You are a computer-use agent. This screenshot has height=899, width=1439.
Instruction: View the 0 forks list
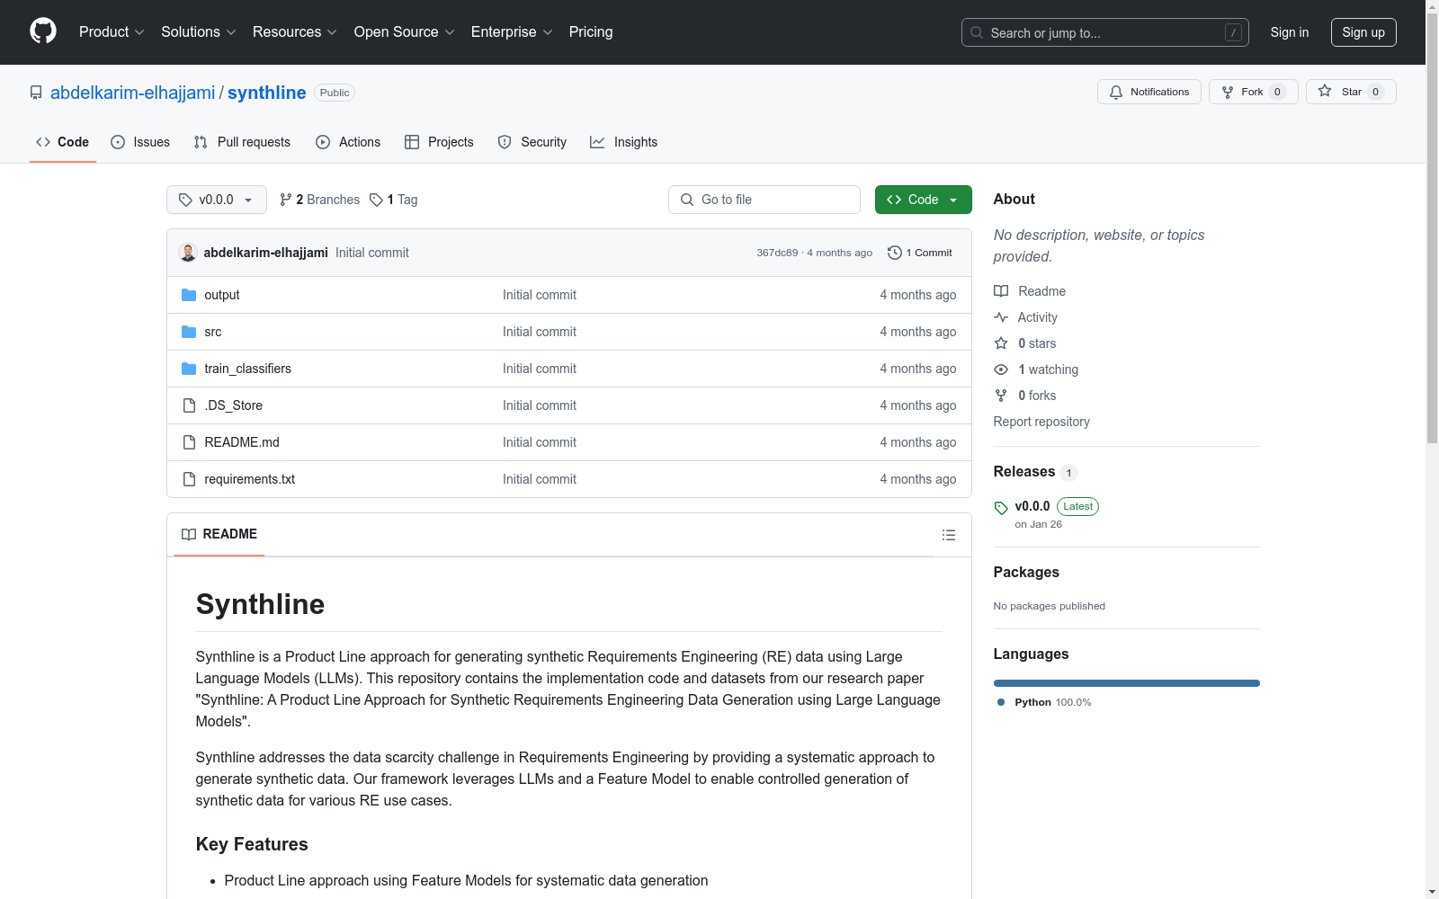(1025, 396)
